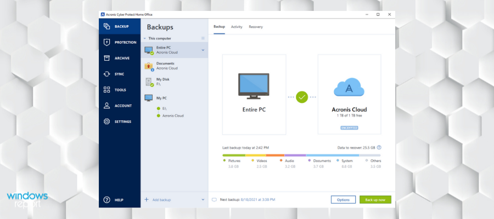Click the Acronis Cloud destination cloud icon
494x219 pixels.
349,88
